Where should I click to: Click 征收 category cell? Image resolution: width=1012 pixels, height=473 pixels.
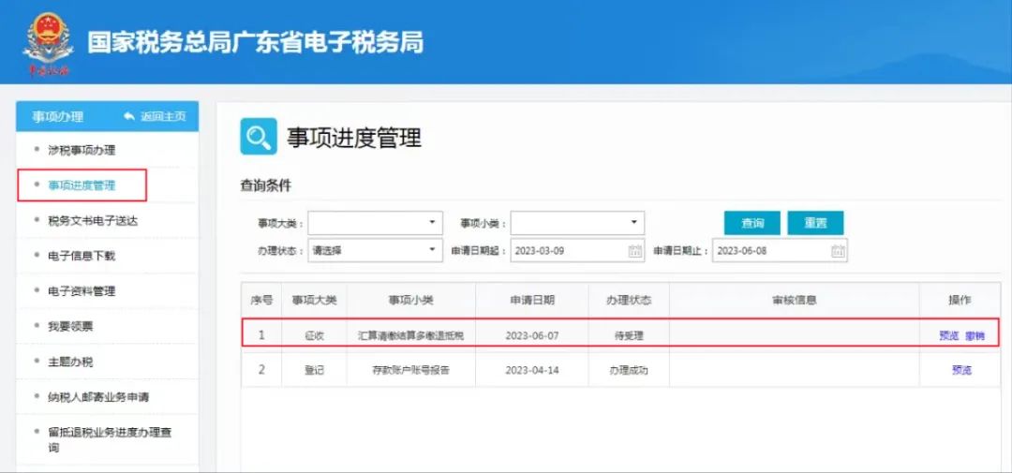coord(314,336)
